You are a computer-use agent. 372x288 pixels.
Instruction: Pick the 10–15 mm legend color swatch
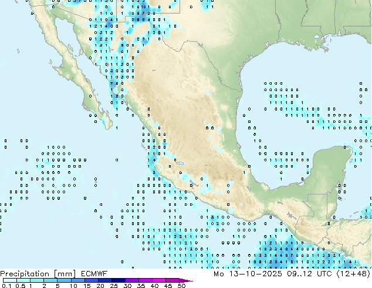point(78,280)
